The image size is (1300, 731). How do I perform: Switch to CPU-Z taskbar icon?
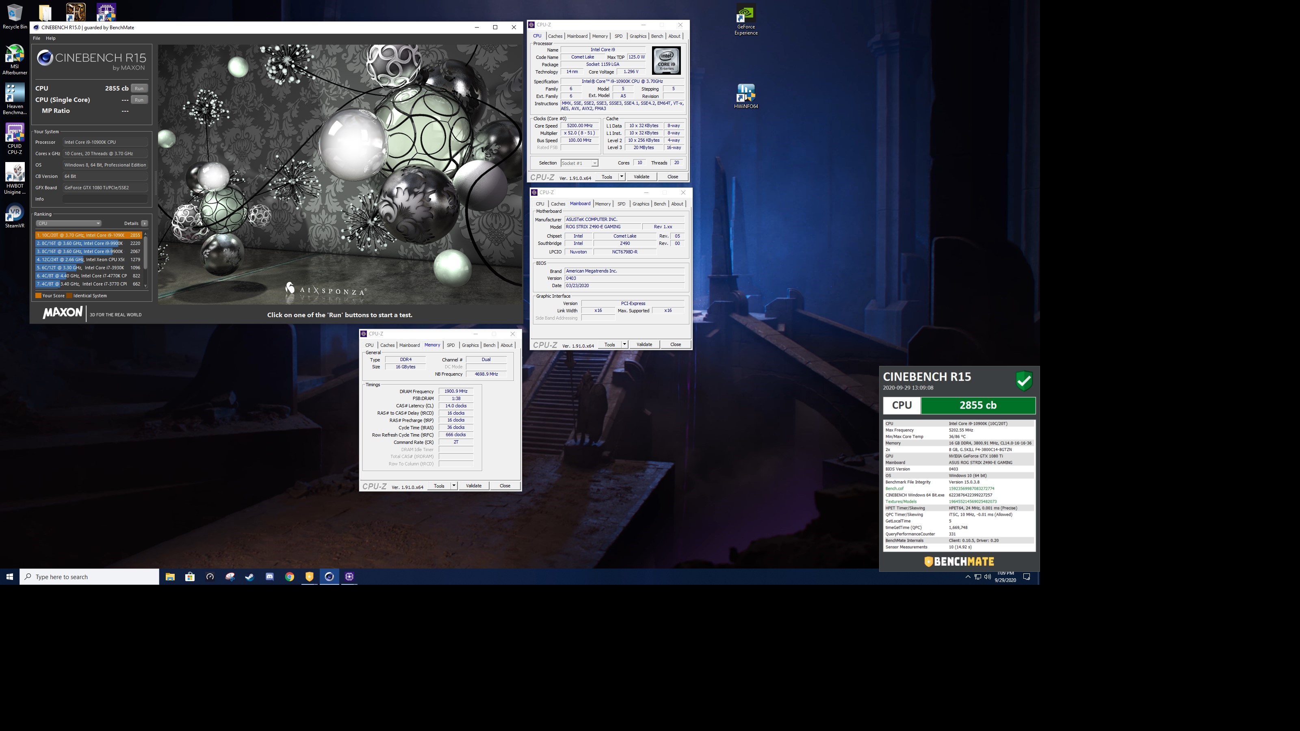click(349, 577)
